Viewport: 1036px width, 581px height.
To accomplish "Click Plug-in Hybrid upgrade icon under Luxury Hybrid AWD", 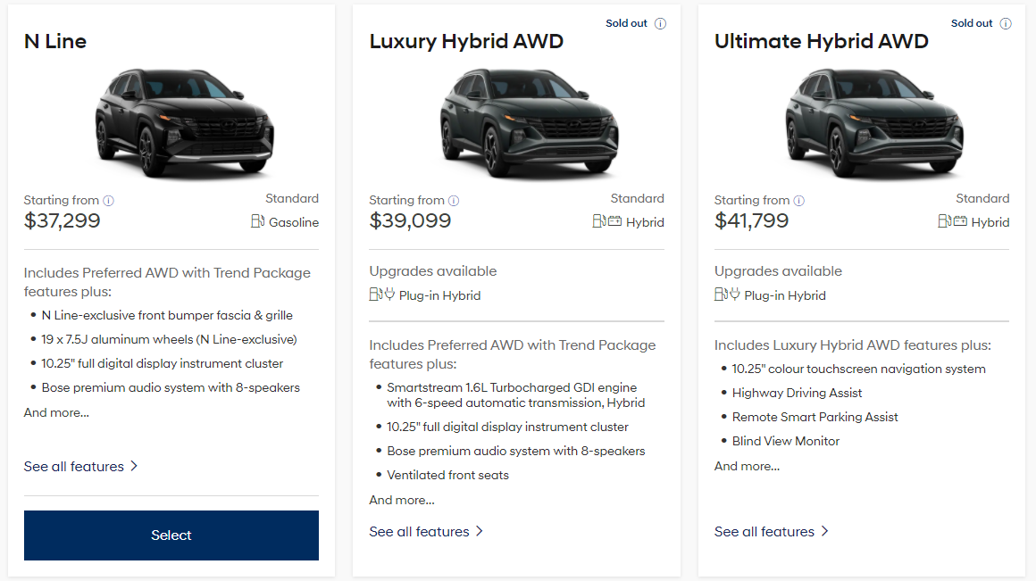I will point(382,295).
